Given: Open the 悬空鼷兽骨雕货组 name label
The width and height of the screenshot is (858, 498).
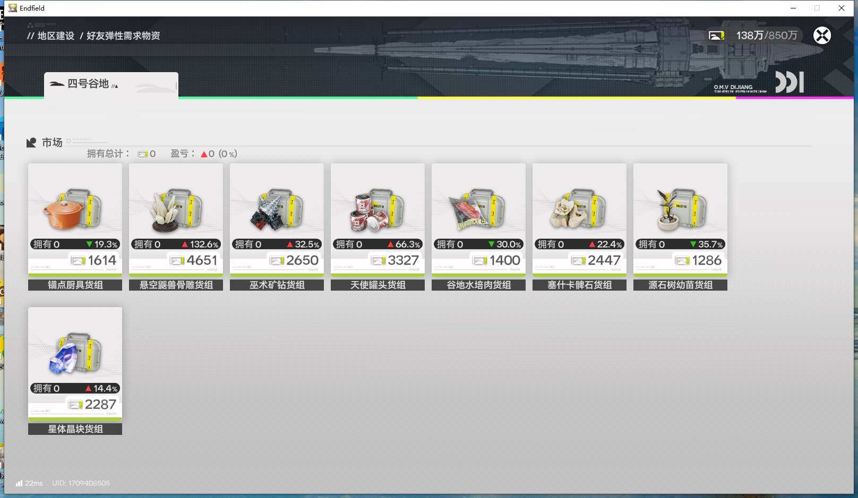Looking at the screenshot, I should click(176, 285).
